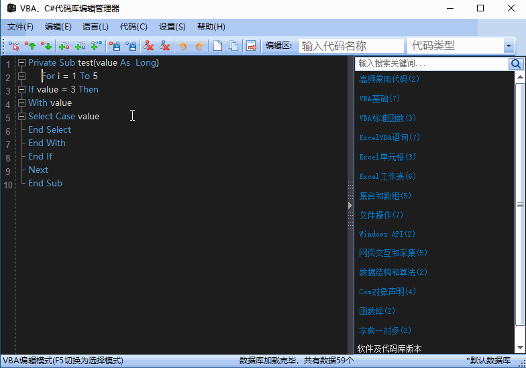Open the 代码(C) menu
The width and height of the screenshot is (526, 368).
pyautogui.click(x=134, y=27)
